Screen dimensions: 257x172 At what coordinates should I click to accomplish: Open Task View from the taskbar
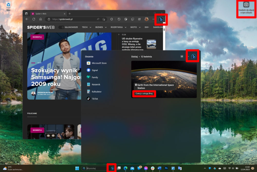tap(119, 168)
